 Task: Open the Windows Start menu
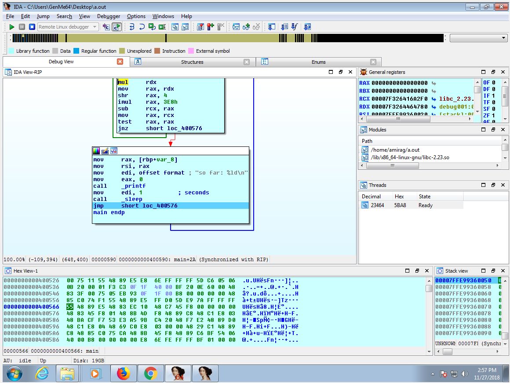coord(15,374)
